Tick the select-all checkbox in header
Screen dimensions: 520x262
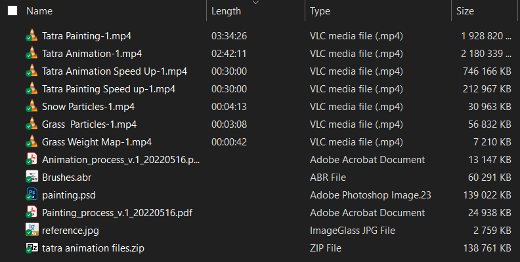coord(12,11)
